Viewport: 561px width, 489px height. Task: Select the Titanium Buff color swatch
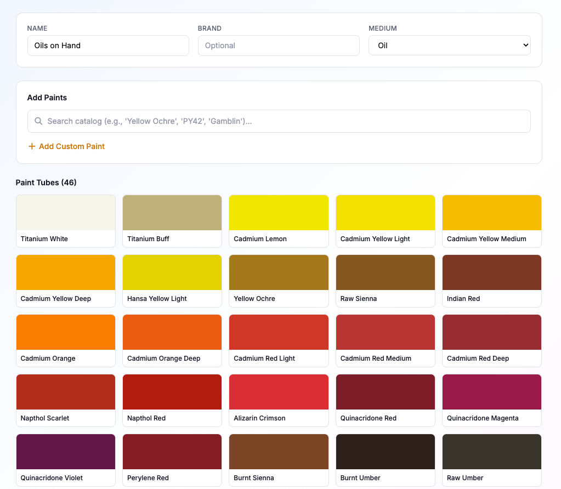pyautogui.click(x=172, y=213)
